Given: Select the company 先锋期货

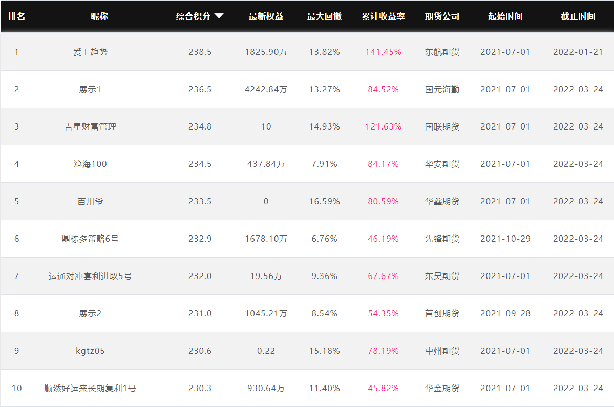Looking at the screenshot, I should (442, 239).
